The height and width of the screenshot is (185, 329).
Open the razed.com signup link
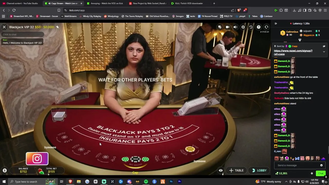point(293,52)
